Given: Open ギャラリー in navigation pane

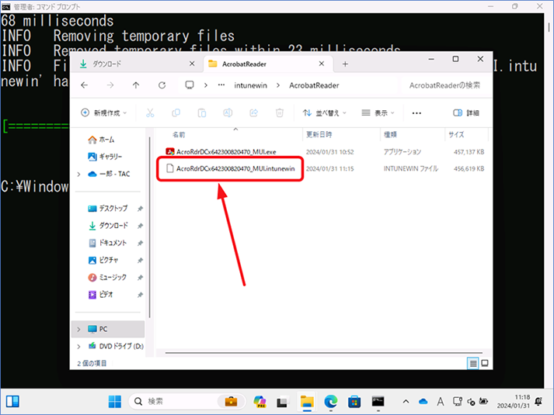Looking at the screenshot, I should point(105,157).
